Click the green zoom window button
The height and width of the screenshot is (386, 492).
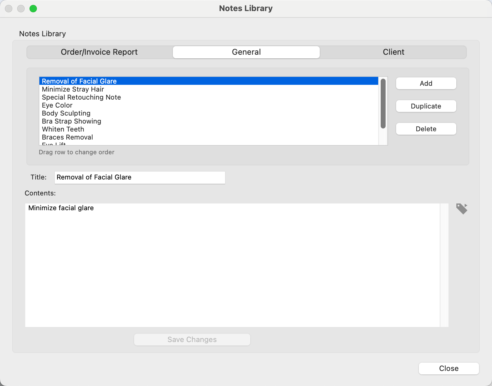coord(33,9)
